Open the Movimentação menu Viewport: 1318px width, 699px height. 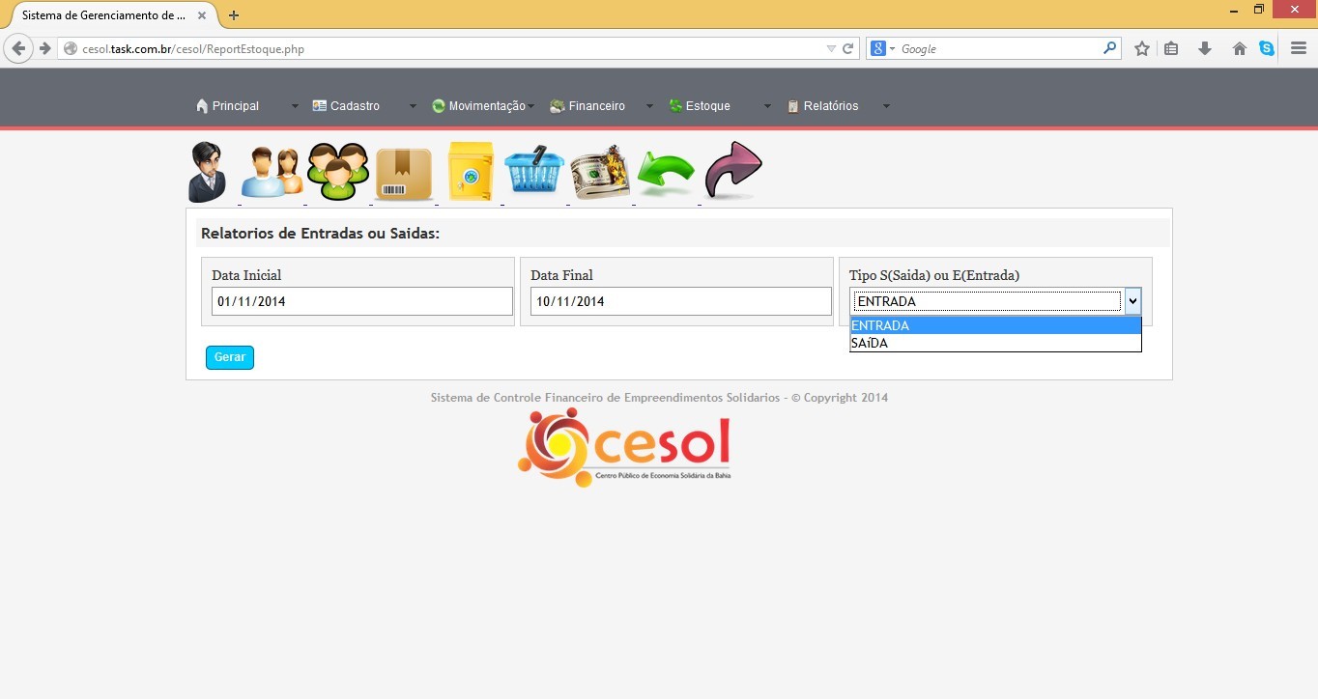[486, 106]
